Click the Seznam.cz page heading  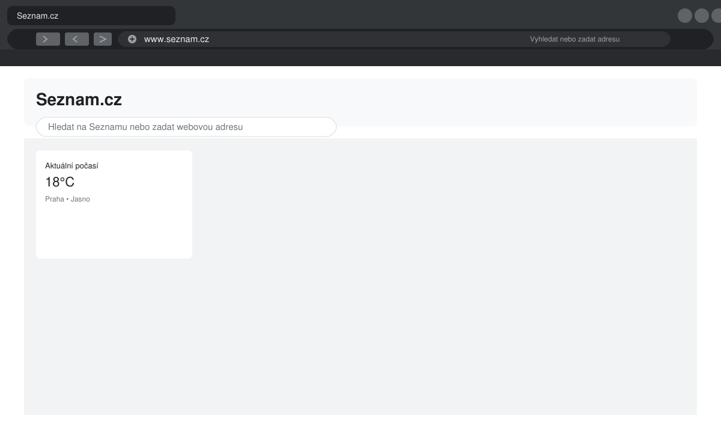79,100
